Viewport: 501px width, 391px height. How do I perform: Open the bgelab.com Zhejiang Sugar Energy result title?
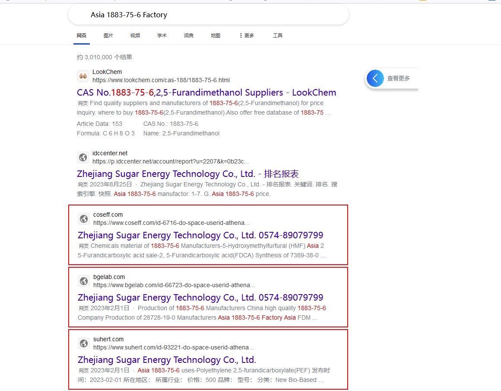[200, 298]
